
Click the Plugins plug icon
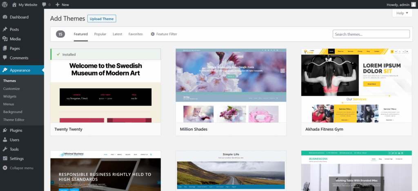(x=5, y=130)
